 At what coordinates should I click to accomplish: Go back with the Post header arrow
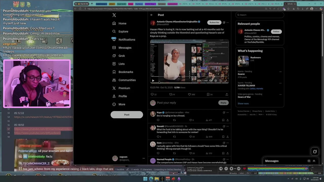click(152, 15)
